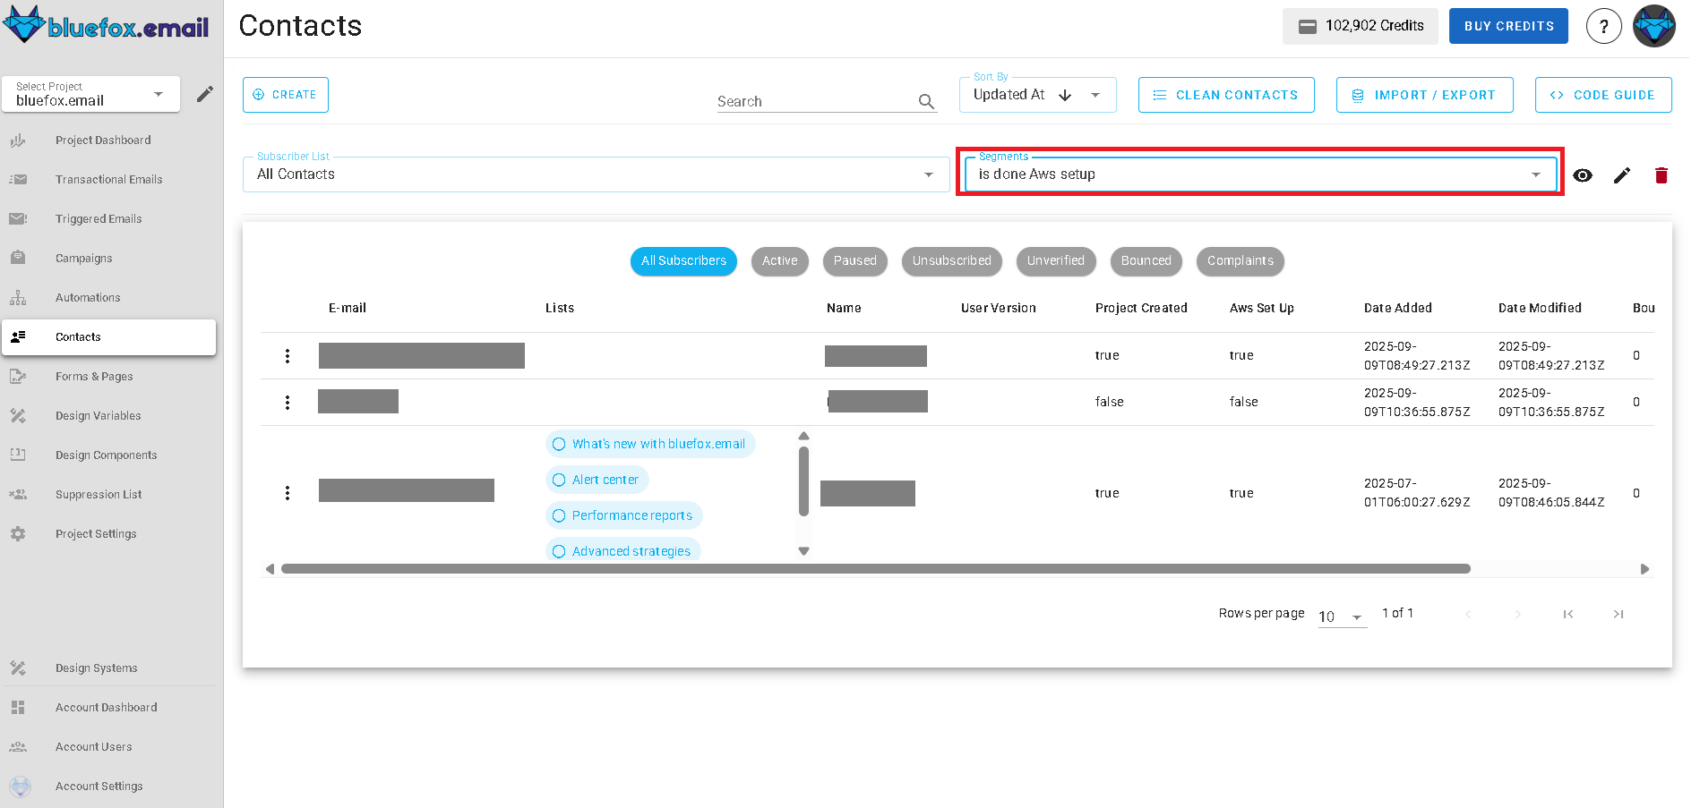Navigate to Suppression List via its icon
This screenshot has height=808, width=1691.
click(x=19, y=494)
